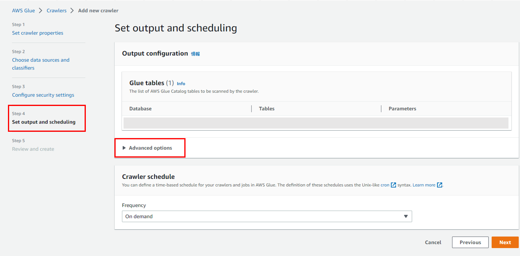The height and width of the screenshot is (256, 520).
Task: Navigate to Crawlers breadcrumb
Action: 56,11
